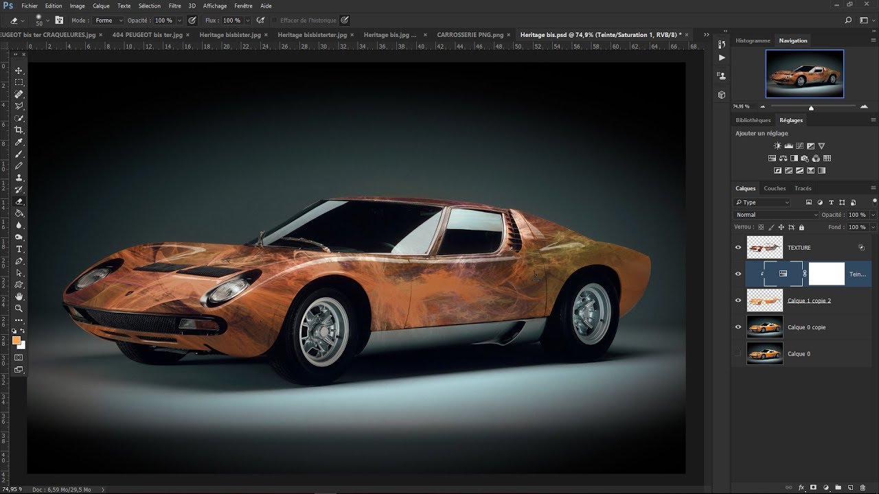Click the white background color swatch
879x494 pixels.
point(22,346)
